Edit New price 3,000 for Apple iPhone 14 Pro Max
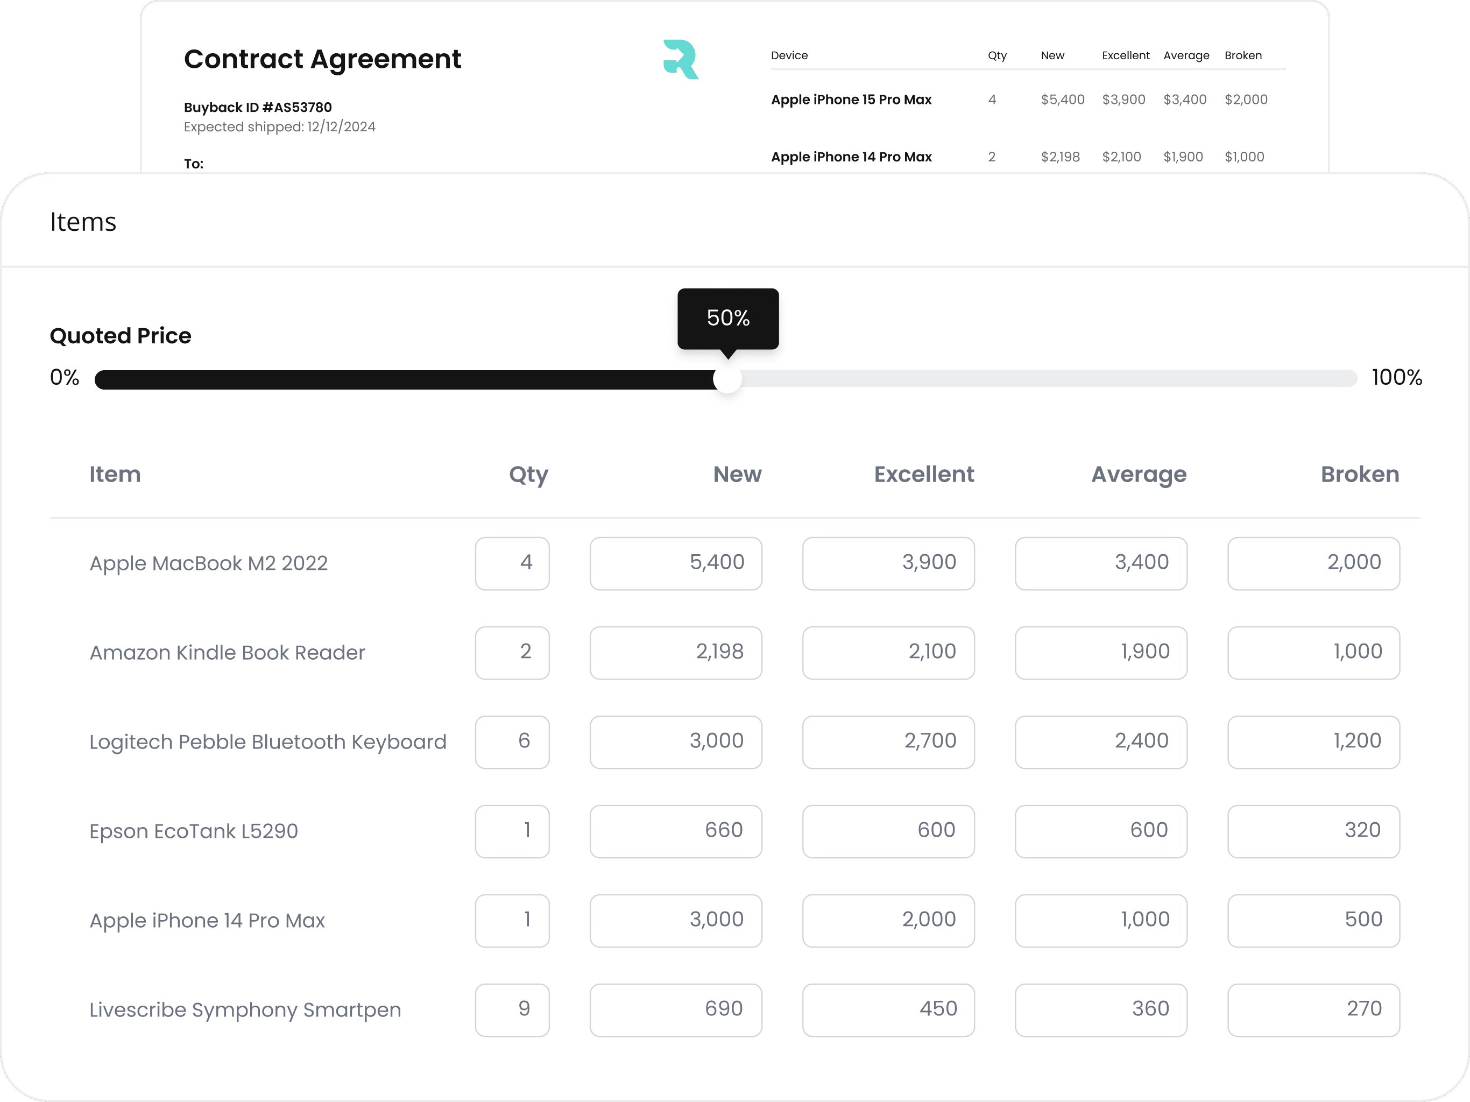The height and width of the screenshot is (1102, 1470). coord(676,921)
